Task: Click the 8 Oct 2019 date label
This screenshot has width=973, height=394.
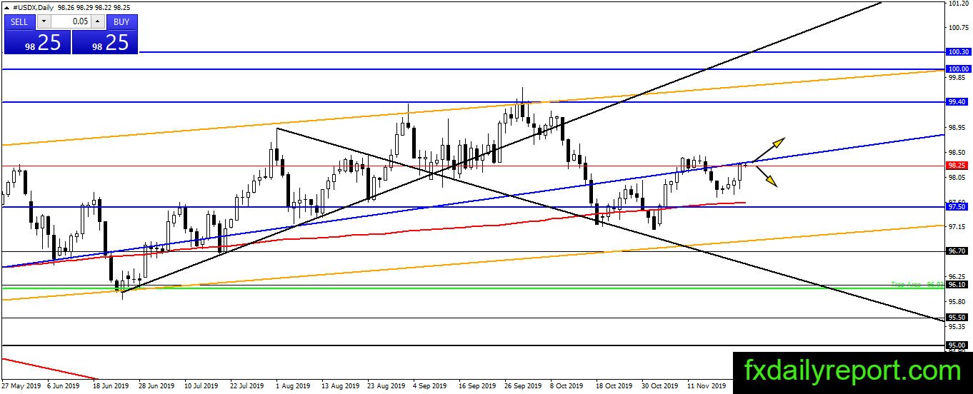Action: pos(568,386)
